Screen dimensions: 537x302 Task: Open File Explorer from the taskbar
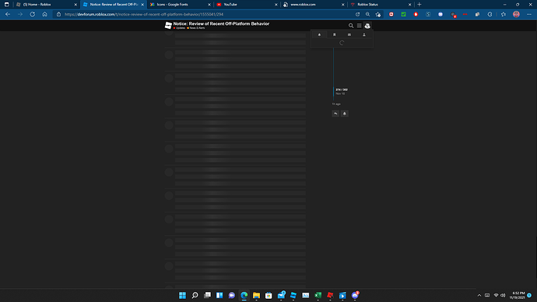(x=257, y=295)
